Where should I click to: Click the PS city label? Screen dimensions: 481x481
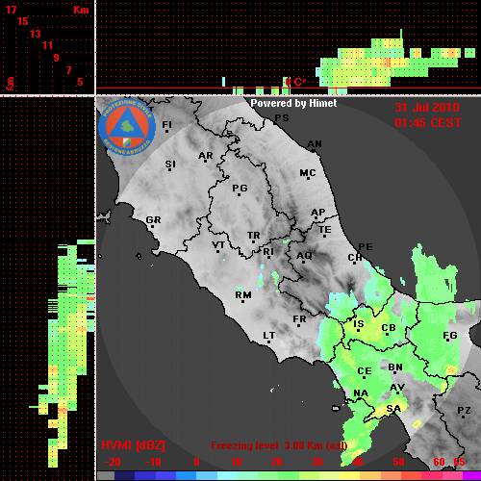click(x=282, y=118)
